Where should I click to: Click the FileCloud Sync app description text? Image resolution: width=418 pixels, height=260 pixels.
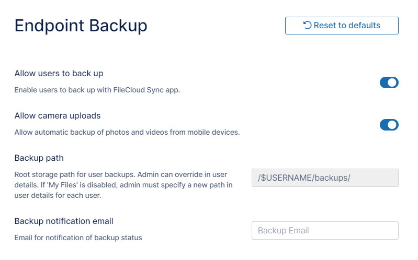click(x=97, y=90)
